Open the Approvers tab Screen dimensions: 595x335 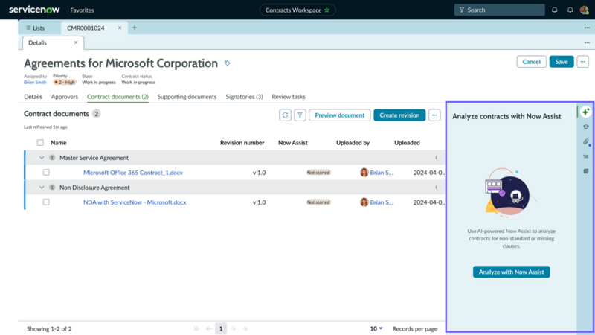coord(65,97)
